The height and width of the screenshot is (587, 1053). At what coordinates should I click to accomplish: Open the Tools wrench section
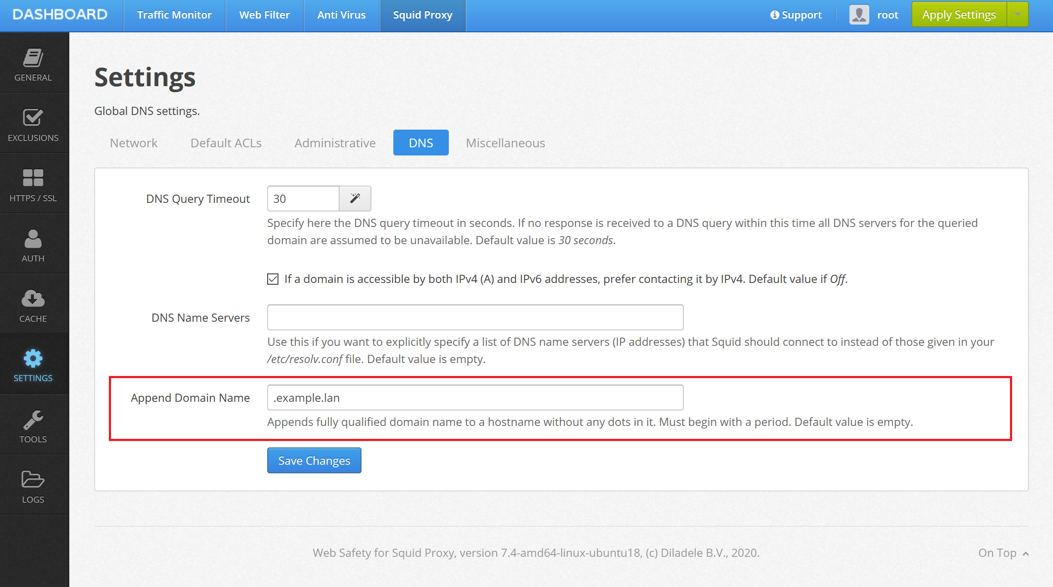point(33,426)
